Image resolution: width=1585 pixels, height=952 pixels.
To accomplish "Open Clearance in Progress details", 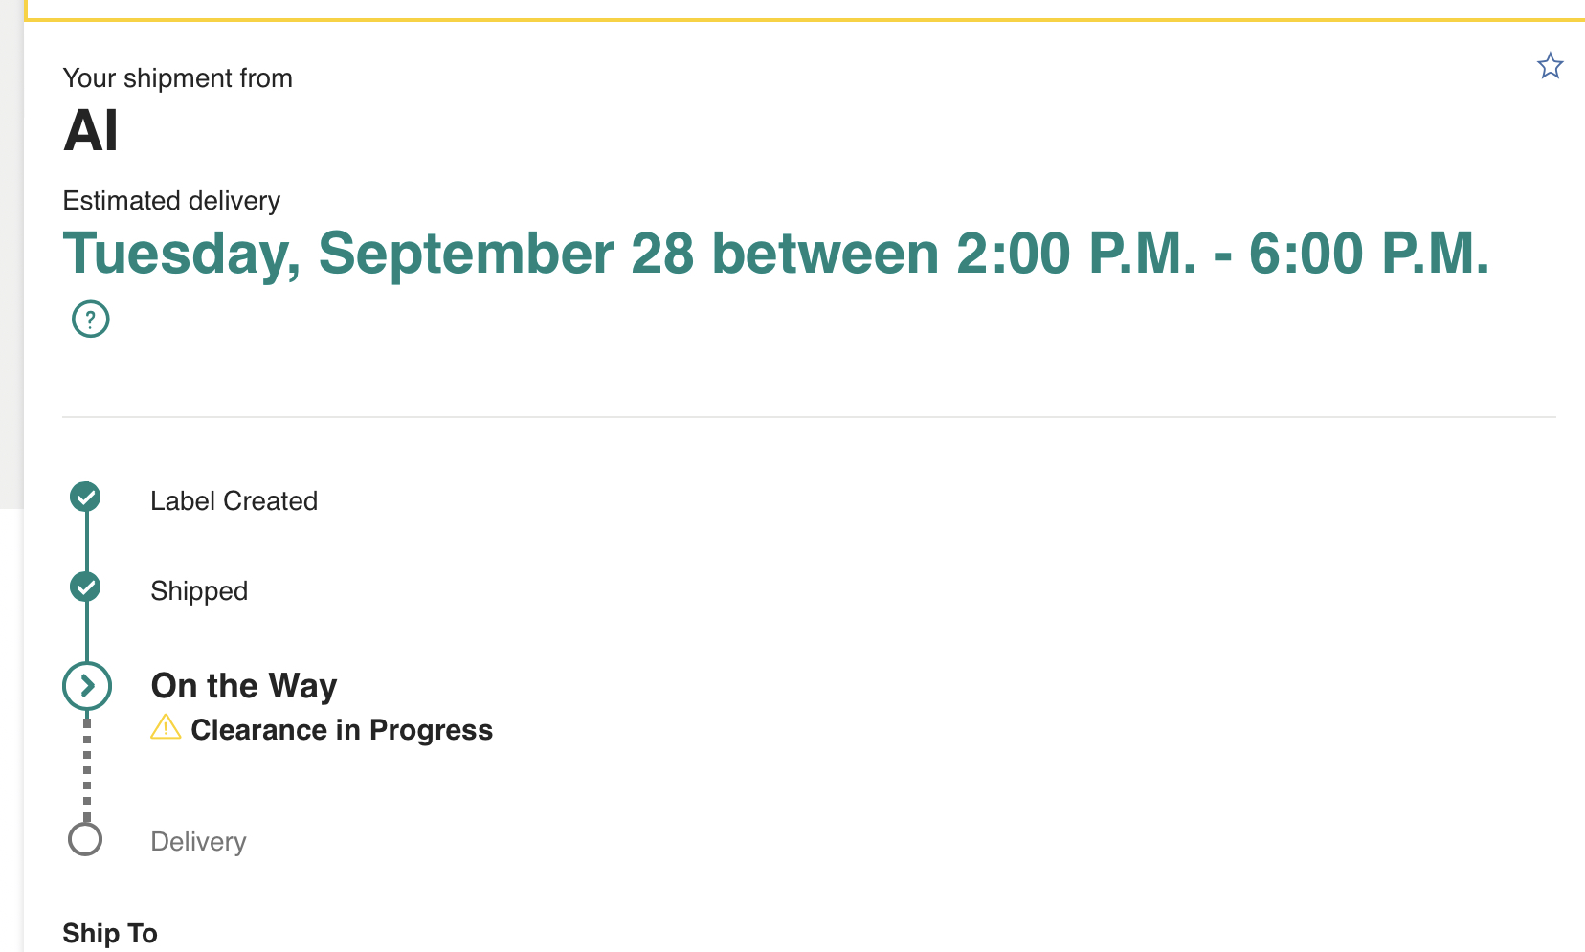I will click(342, 730).
